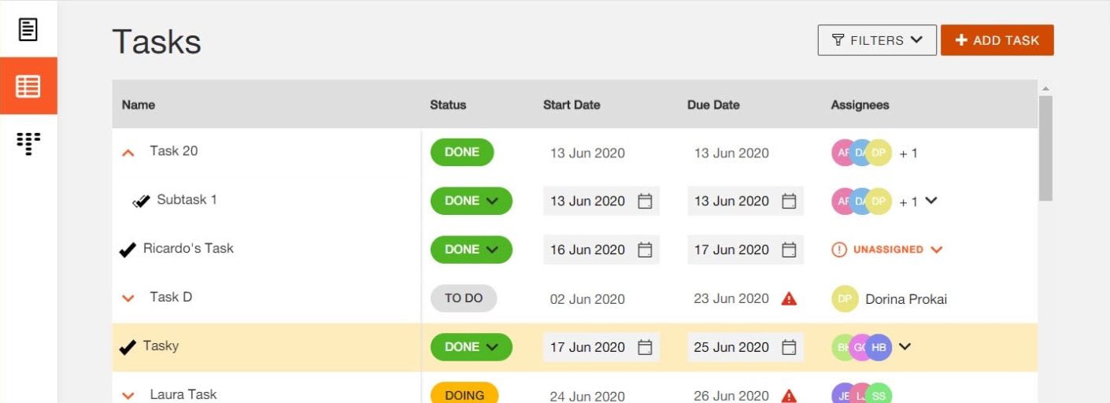Select the table list view icon
This screenshot has width=1110, height=403.
(x=28, y=86)
